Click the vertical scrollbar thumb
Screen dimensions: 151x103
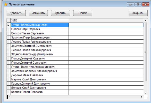point(146,52)
